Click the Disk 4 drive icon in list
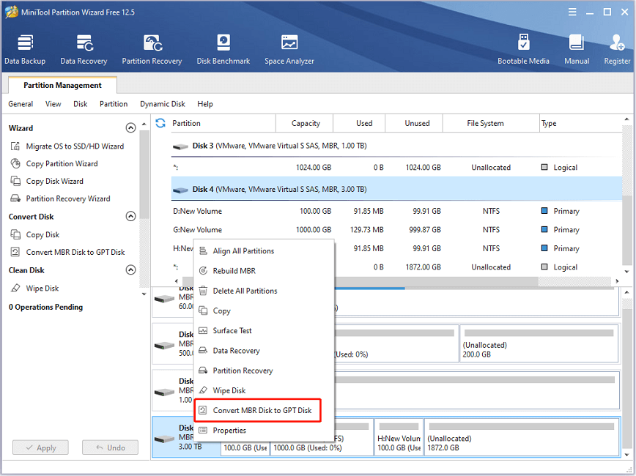Screen dimensions: 636x476 coord(180,190)
